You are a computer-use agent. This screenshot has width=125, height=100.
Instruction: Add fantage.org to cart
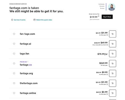point(112,73)
